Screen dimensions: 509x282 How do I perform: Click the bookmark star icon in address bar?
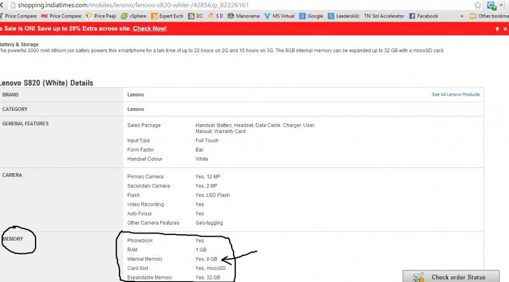[478, 5]
